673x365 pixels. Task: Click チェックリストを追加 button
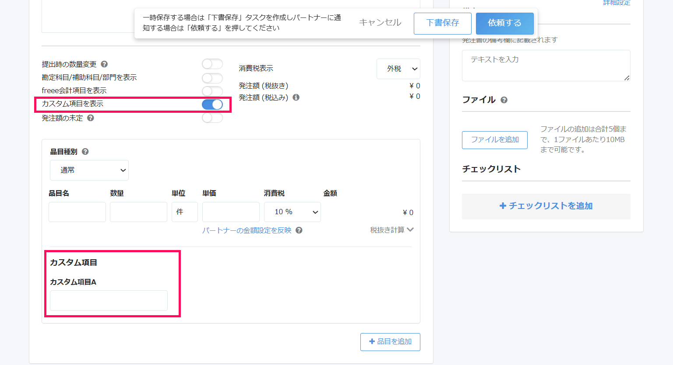[546, 206]
